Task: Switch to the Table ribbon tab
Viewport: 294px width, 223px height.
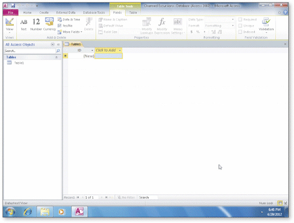Action: click(133, 13)
